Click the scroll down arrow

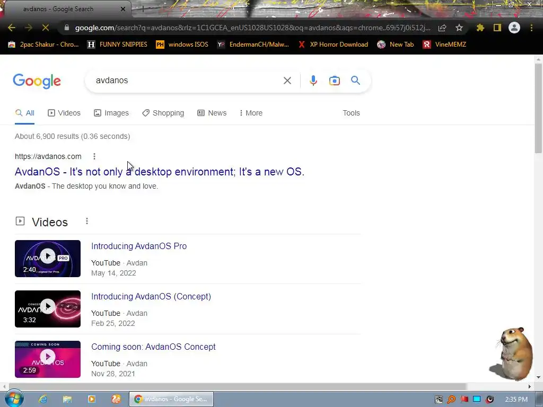tap(538, 377)
